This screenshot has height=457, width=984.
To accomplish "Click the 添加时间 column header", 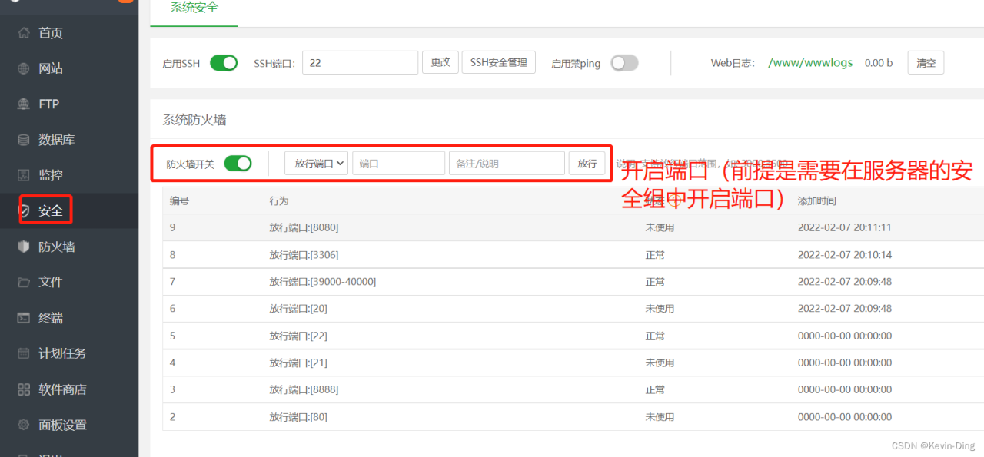I will 817,200.
